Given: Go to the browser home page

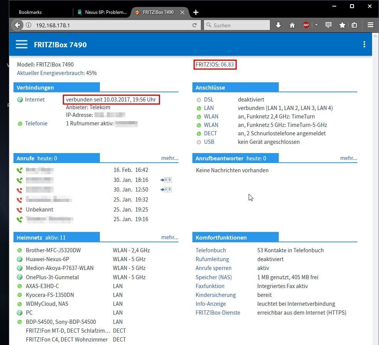Looking at the screenshot, I should 292,25.
